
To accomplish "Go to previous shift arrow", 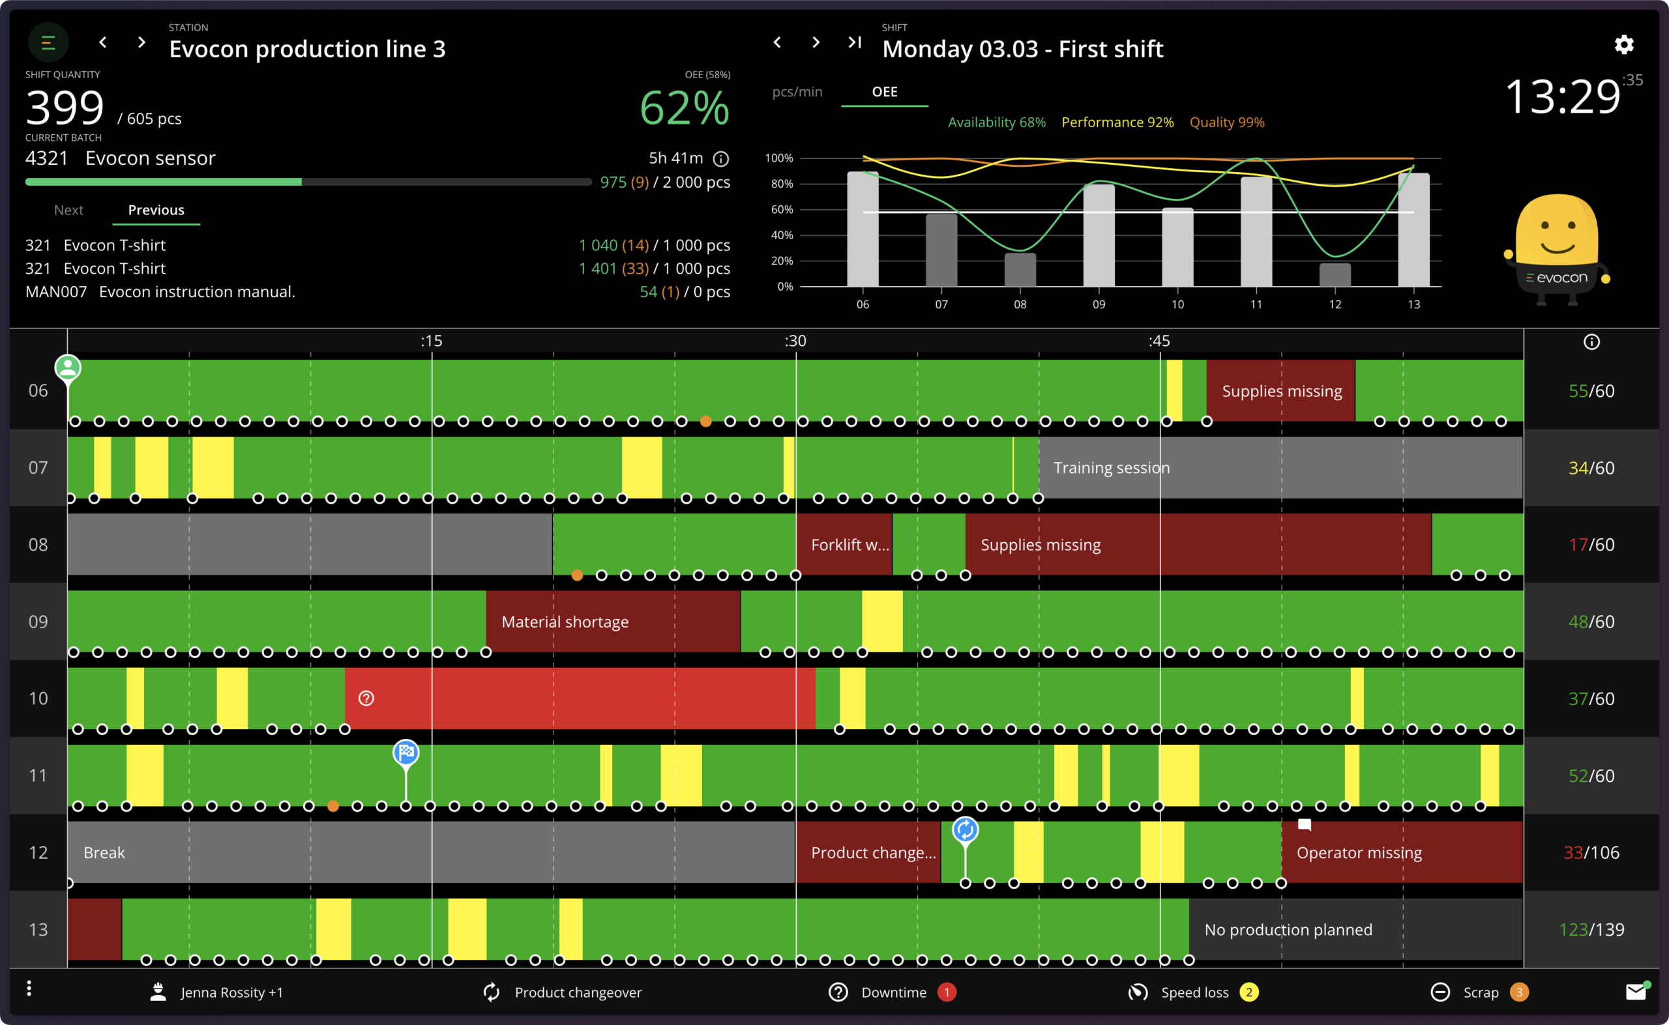I will [777, 43].
